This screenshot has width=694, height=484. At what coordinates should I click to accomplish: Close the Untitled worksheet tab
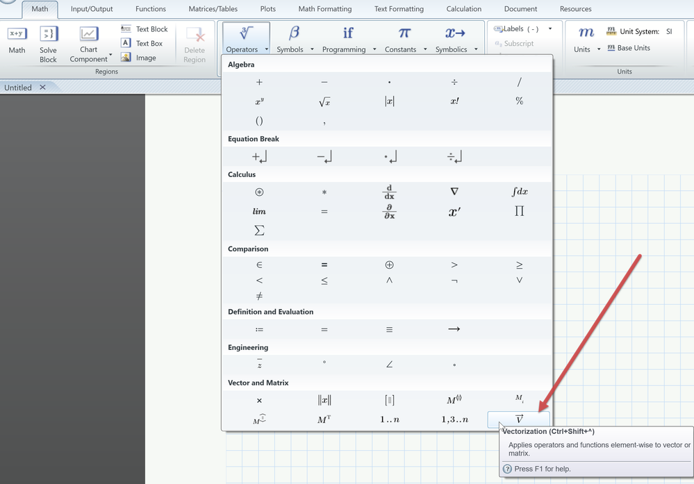pos(42,87)
